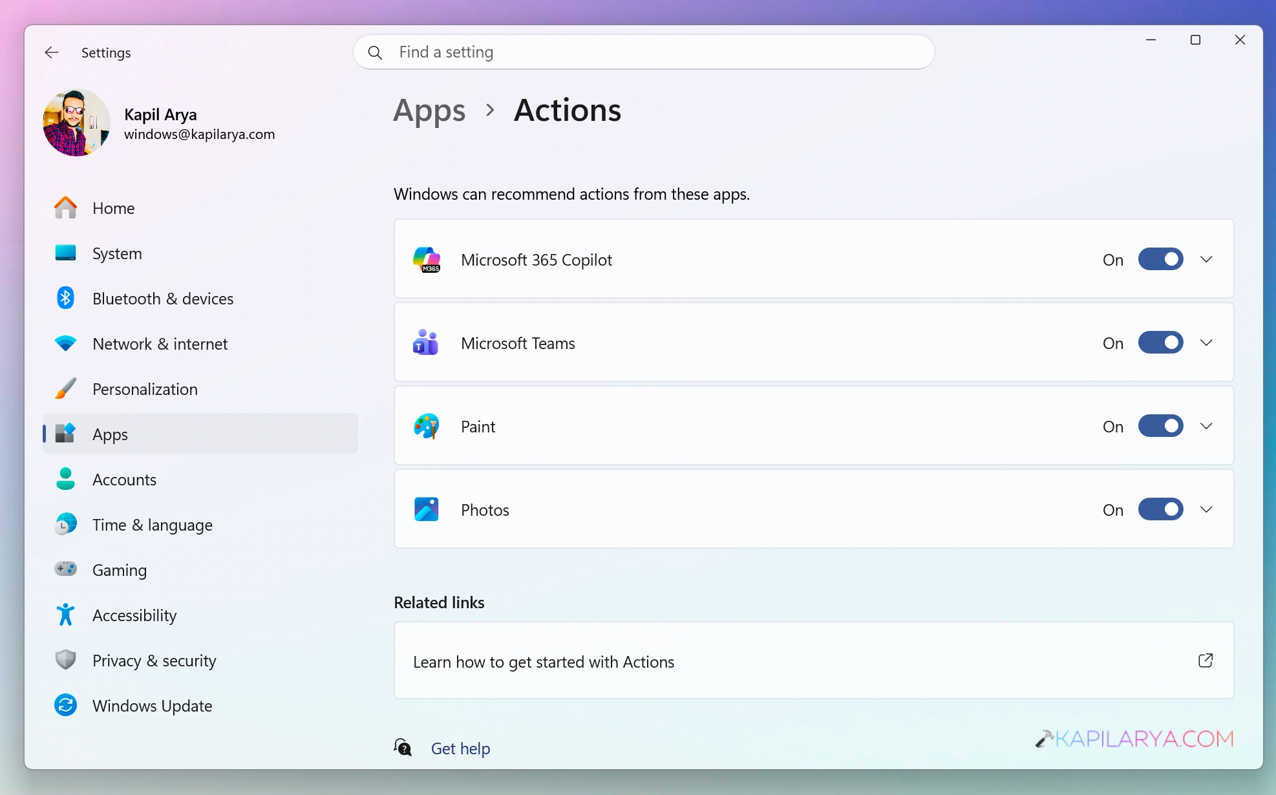Expand the Microsoft 365 Copilot row chevron
1276x795 pixels.
[1206, 259]
